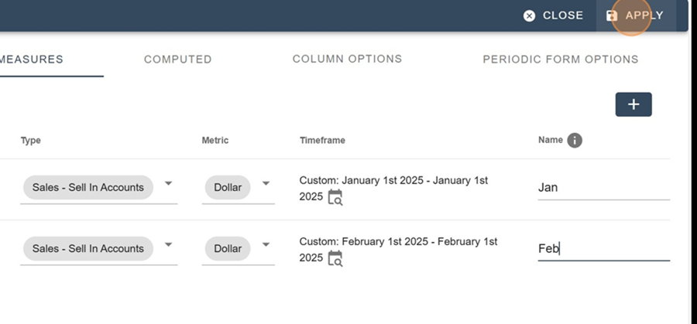Click the Apply save icon
This screenshot has height=324, width=697.
(x=612, y=16)
